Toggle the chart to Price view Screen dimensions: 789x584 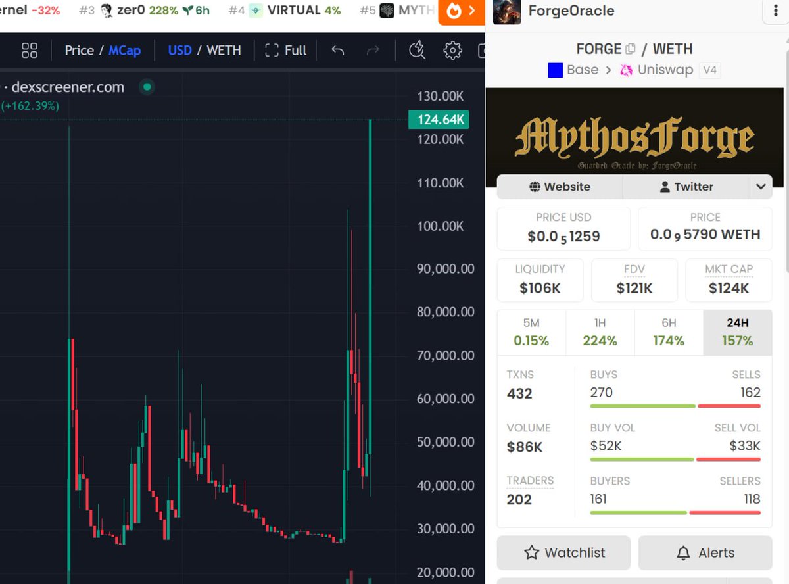pos(79,50)
